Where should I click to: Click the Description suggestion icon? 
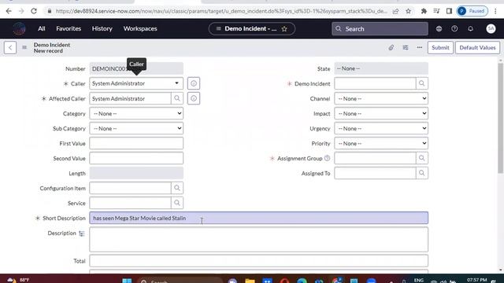click(82, 233)
